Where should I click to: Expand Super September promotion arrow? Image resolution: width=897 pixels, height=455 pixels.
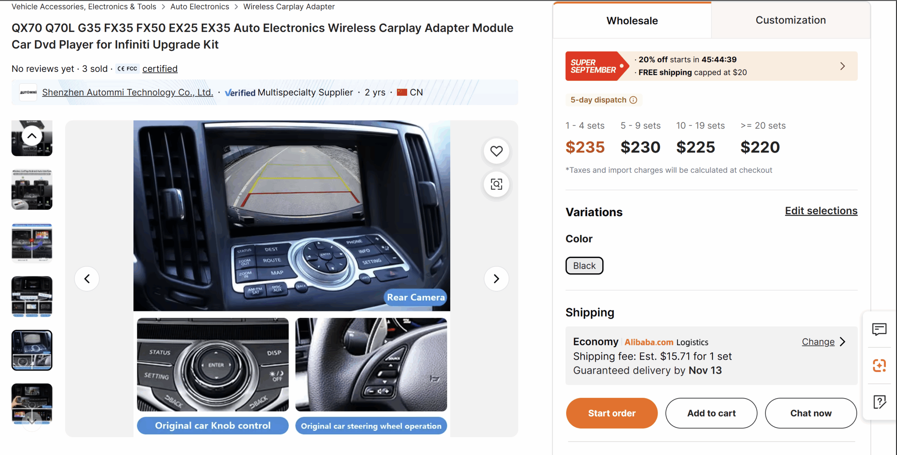(x=843, y=66)
